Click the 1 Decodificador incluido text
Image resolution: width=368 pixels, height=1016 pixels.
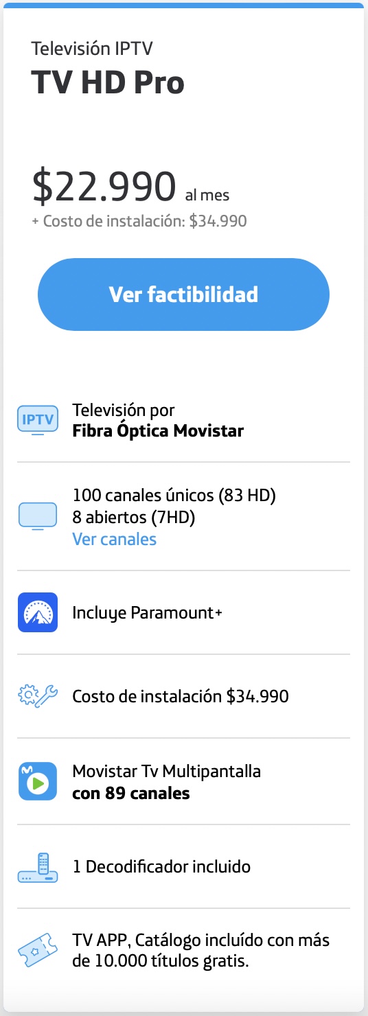(x=161, y=866)
